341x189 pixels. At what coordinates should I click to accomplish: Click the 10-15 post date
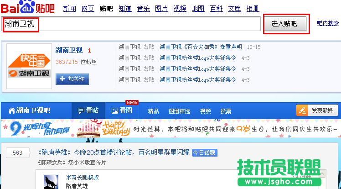(x=253, y=47)
